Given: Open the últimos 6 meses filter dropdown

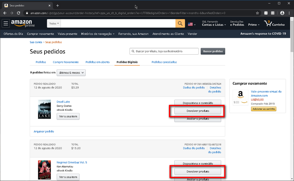Looking at the screenshot, I should [x=71, y=73].
